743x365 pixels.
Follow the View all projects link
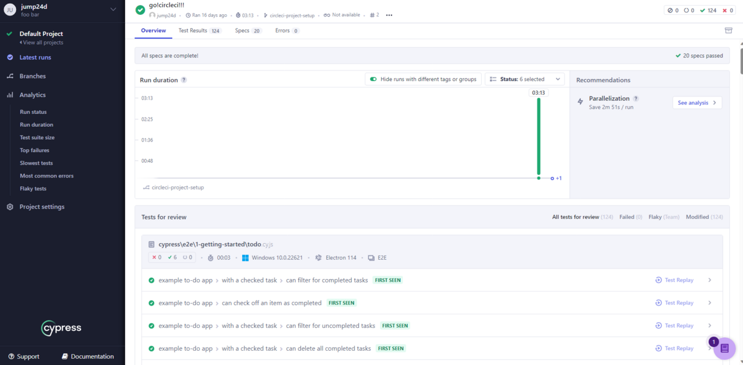pos(41,43)
